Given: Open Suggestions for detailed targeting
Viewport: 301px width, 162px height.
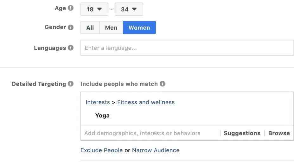Looking at the screenshot, I should click(x=242, y=133).
